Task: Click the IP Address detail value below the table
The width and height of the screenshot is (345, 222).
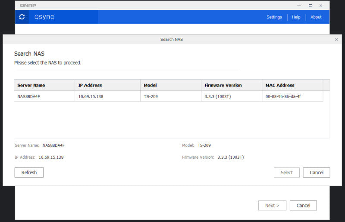Action: coord(51,157)
